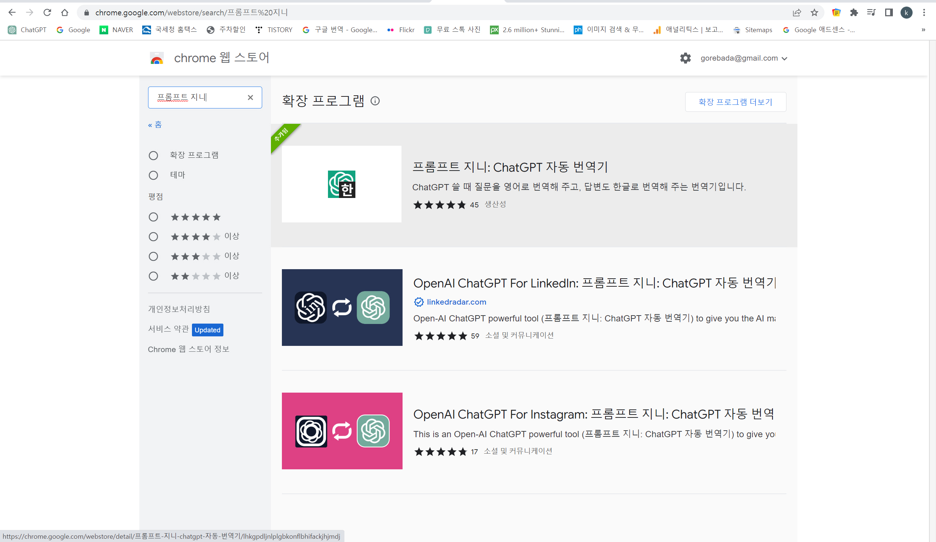Select the five-star rating filter
The height and width of the screenshot is (542, 936).
click(154, 217)
